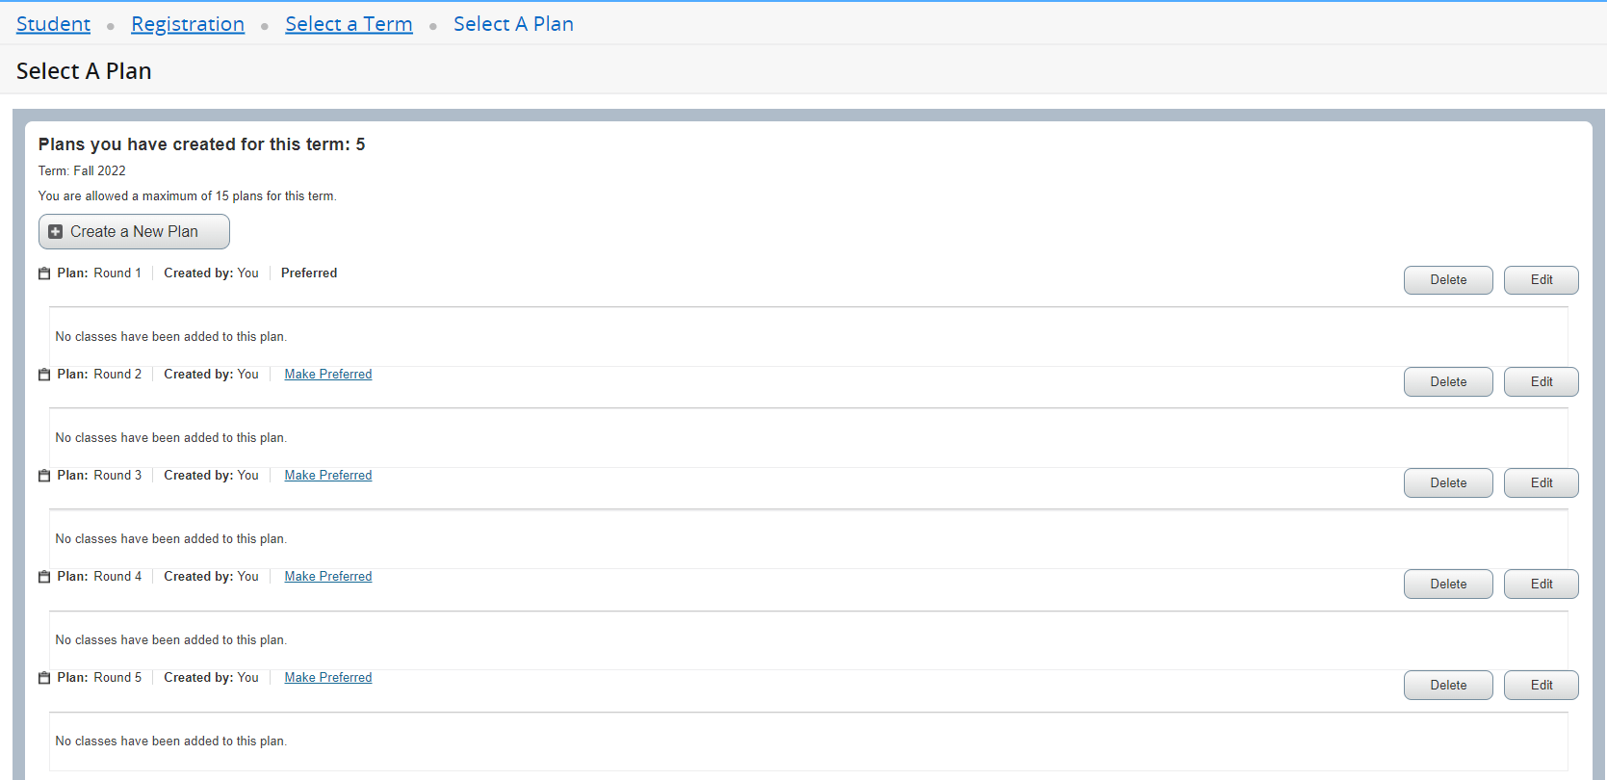Click the clipboard icon beside Plan Round 4

pyautogui.click(x=44, y=577)
